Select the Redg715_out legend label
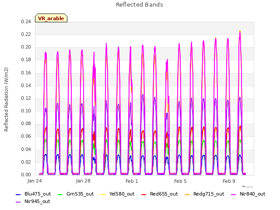The width and height of the screenshot is (280, 210). pyautogui.click(x=209, y=194)
